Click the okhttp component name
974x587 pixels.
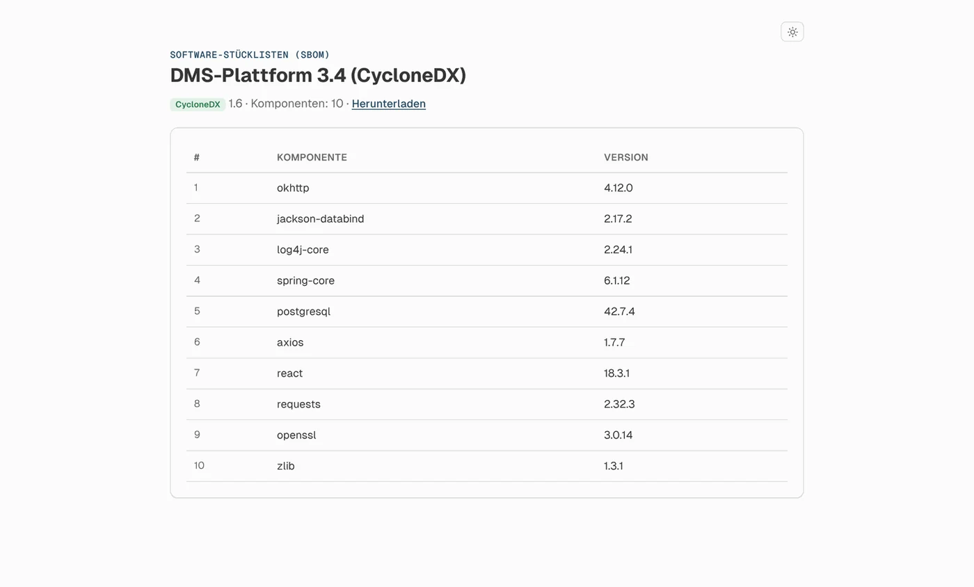click(x=293, y=188)
